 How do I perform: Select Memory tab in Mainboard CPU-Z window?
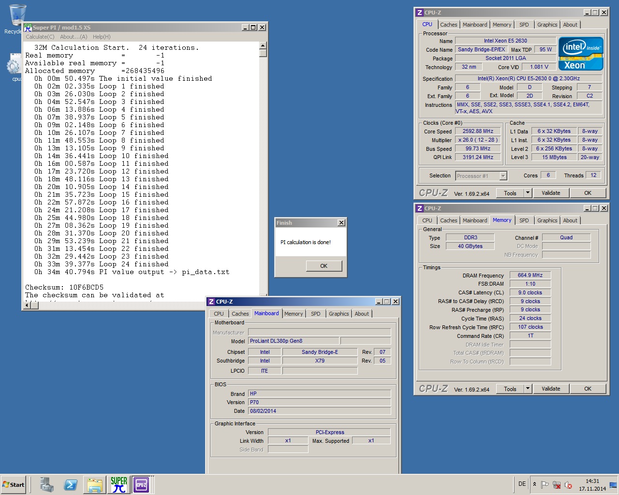294,314
